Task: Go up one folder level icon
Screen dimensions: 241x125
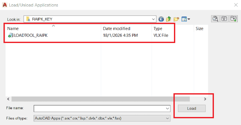Action: (x=169, y=19)
